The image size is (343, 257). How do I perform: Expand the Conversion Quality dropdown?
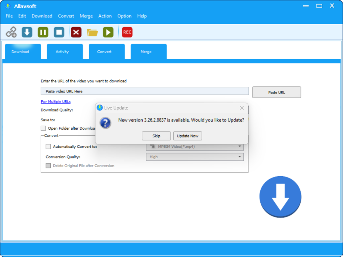[x=239, y=157]
